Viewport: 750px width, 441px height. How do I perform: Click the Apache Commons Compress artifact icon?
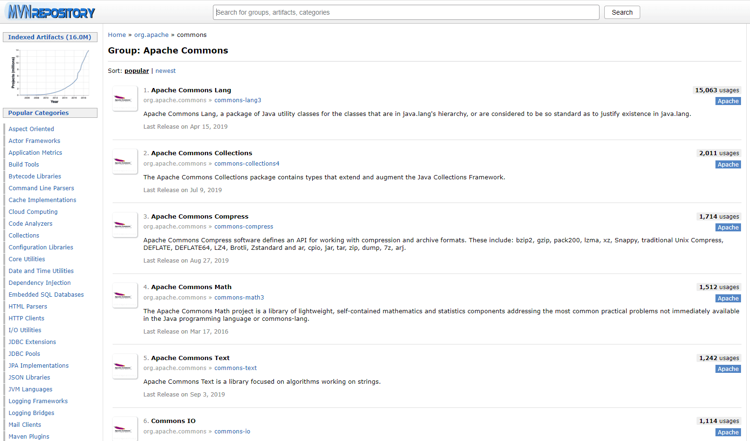point(124,225)
